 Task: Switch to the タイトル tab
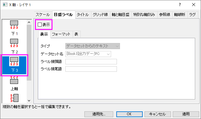[83, 15]
